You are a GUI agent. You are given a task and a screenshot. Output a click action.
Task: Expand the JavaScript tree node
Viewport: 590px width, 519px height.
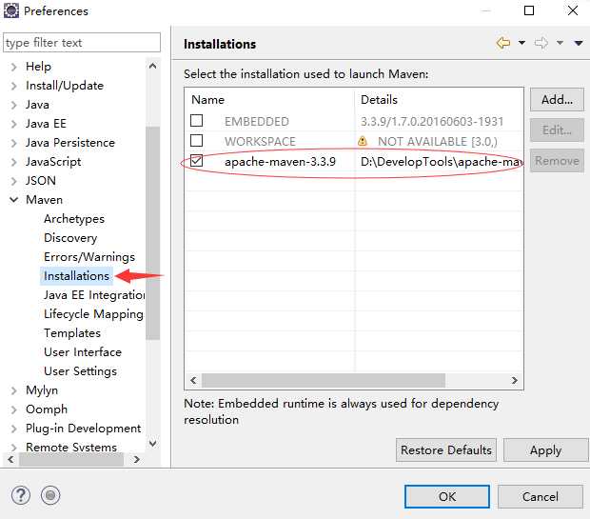click(13, 162)
